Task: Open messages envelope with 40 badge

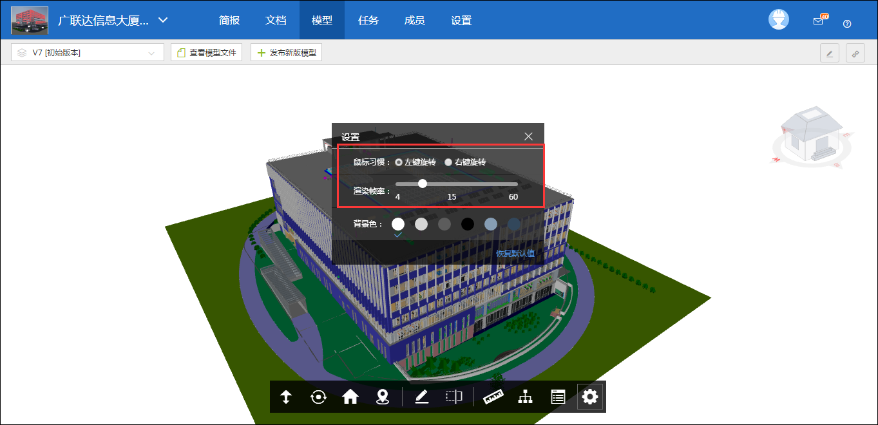Action: click(x=819, y=21)
